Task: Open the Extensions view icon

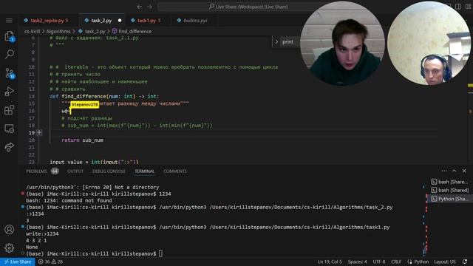Action: tap(10, 110)
